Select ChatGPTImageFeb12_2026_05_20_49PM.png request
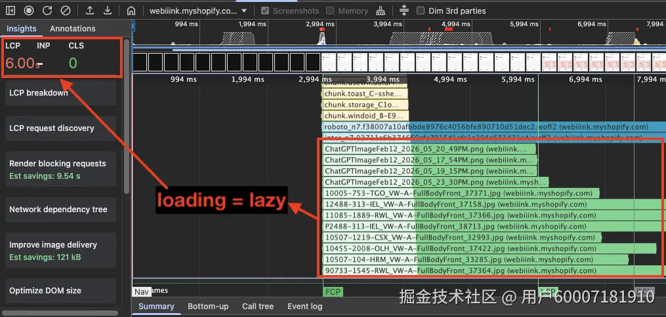The image size is (666, 317). 429,149
